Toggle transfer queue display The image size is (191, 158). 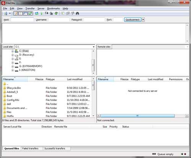(30, 13)
